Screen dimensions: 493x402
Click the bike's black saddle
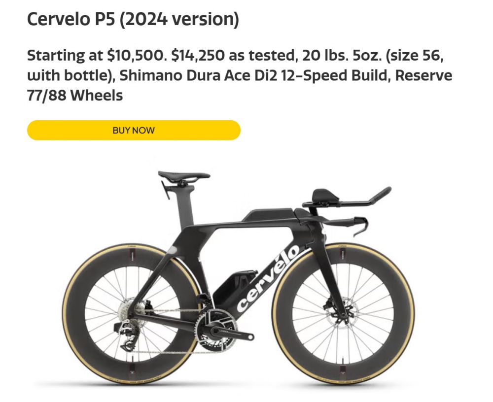point(183,175)
